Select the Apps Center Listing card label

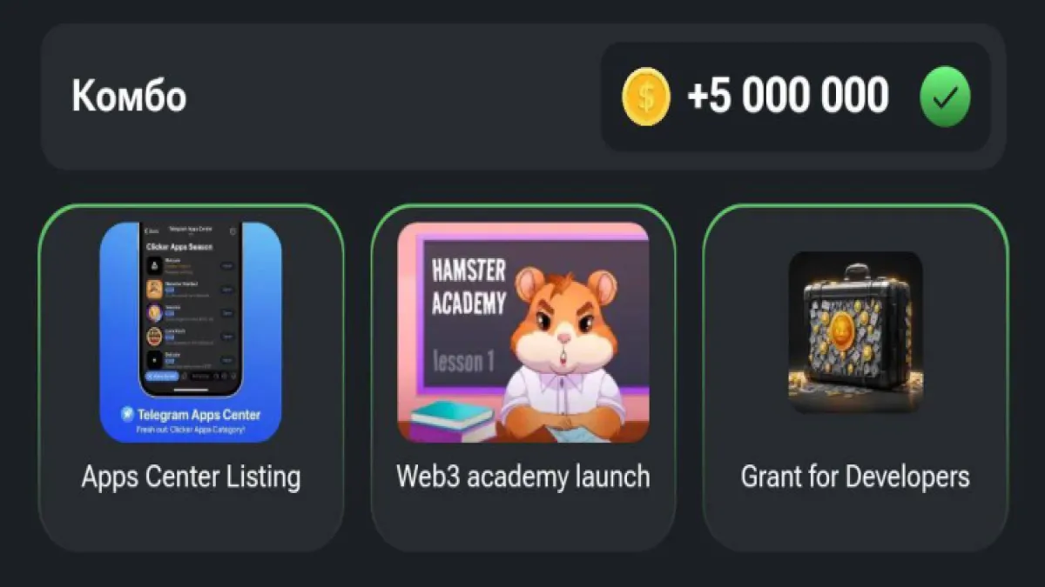[191, 477]
